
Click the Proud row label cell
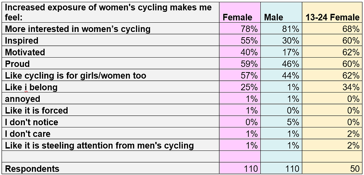pos(111,64)
